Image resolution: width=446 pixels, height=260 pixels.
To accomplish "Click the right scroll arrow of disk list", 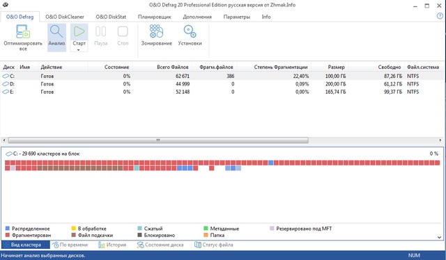I will coord(440,140).
